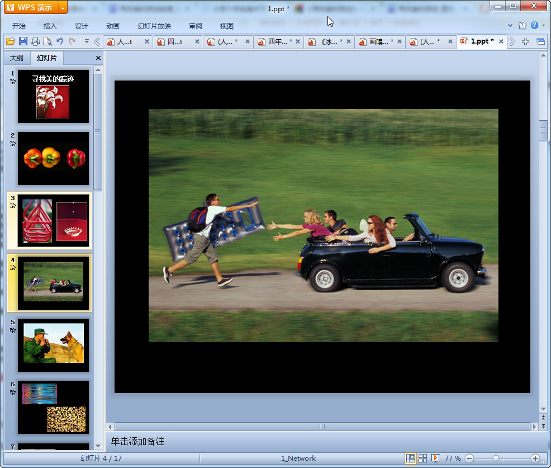This screenshot has height=468, width=551.
Task: Select slide 5 thumbnail with soldier and dog
Action: (x=54, y=345)
